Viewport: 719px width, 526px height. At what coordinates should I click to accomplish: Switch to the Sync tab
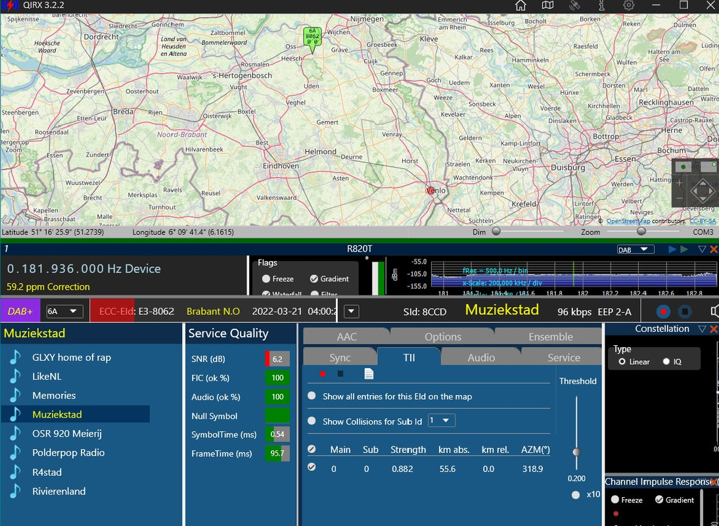[x=340, y=358]
